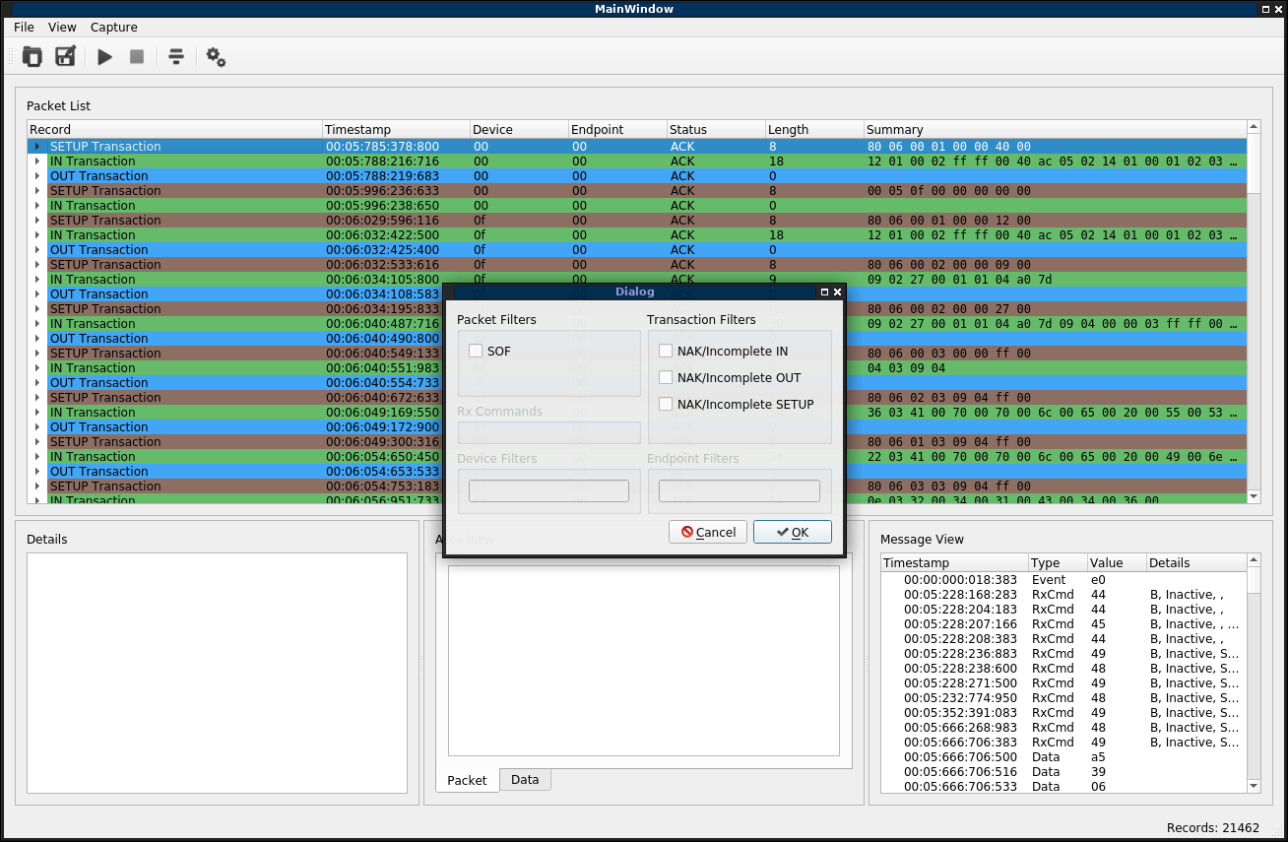Expand SETUP Transaction at 00:05:785:378:800
Image resolution: width=1288 pixels, height=842 pixels.
pyautogui.click(x=37, y=147)
